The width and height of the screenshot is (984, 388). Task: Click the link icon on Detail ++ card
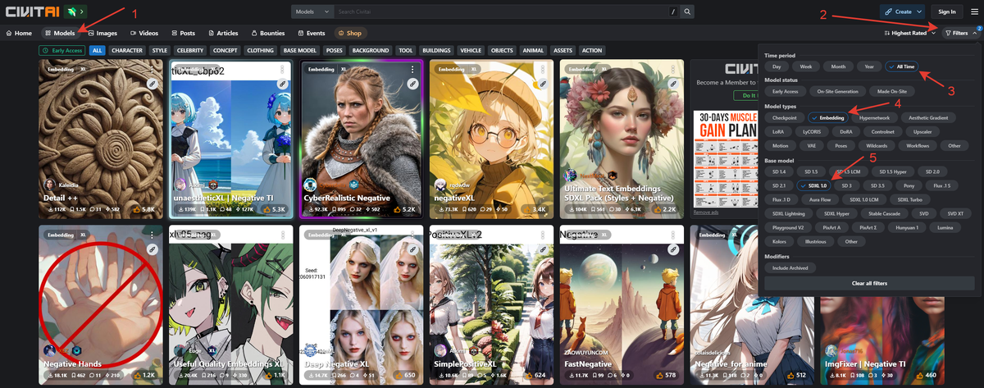point(152,84)
